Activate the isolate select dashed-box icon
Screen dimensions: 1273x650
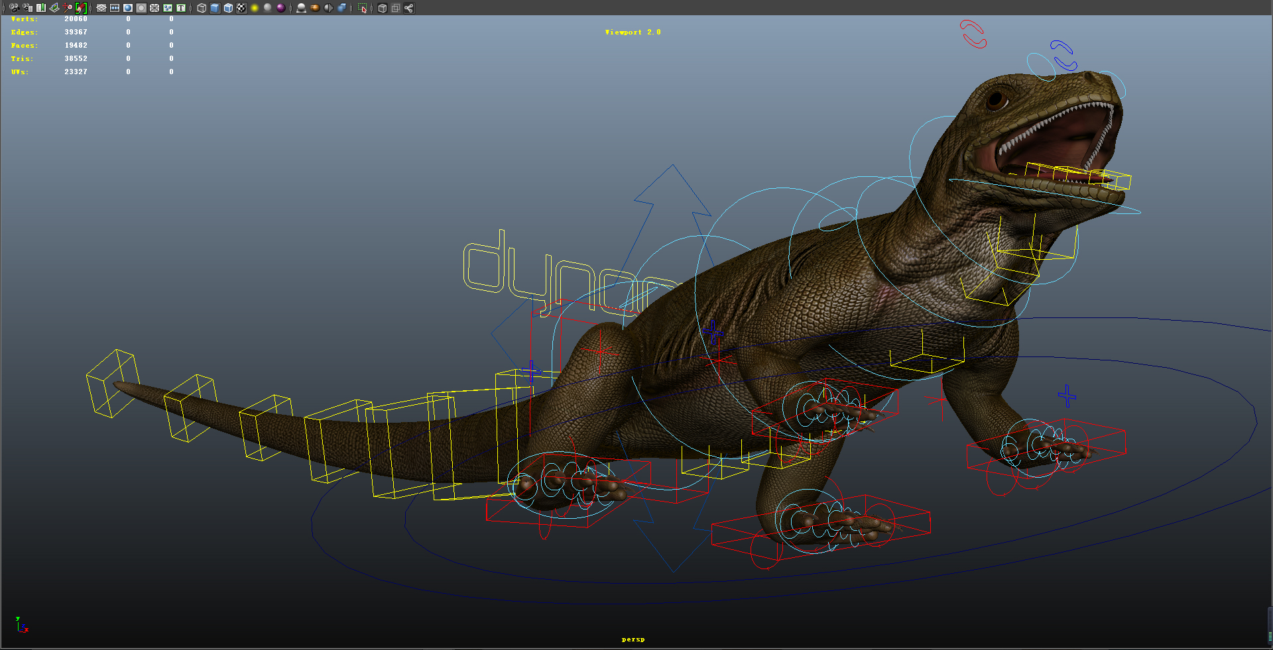(361, 8)
